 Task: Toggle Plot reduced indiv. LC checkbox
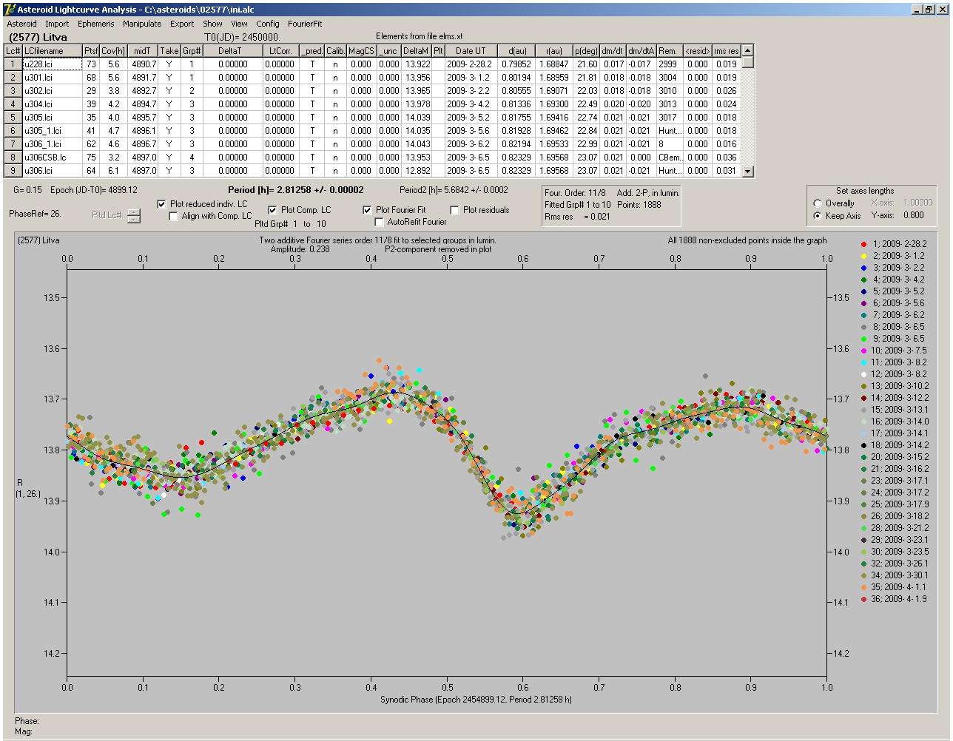coord(162,204)
